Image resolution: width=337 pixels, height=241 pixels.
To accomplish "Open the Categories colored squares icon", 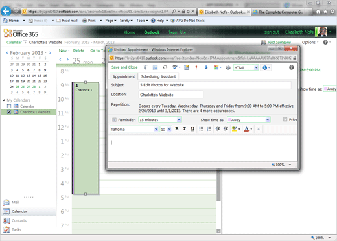I will point(216,67).
